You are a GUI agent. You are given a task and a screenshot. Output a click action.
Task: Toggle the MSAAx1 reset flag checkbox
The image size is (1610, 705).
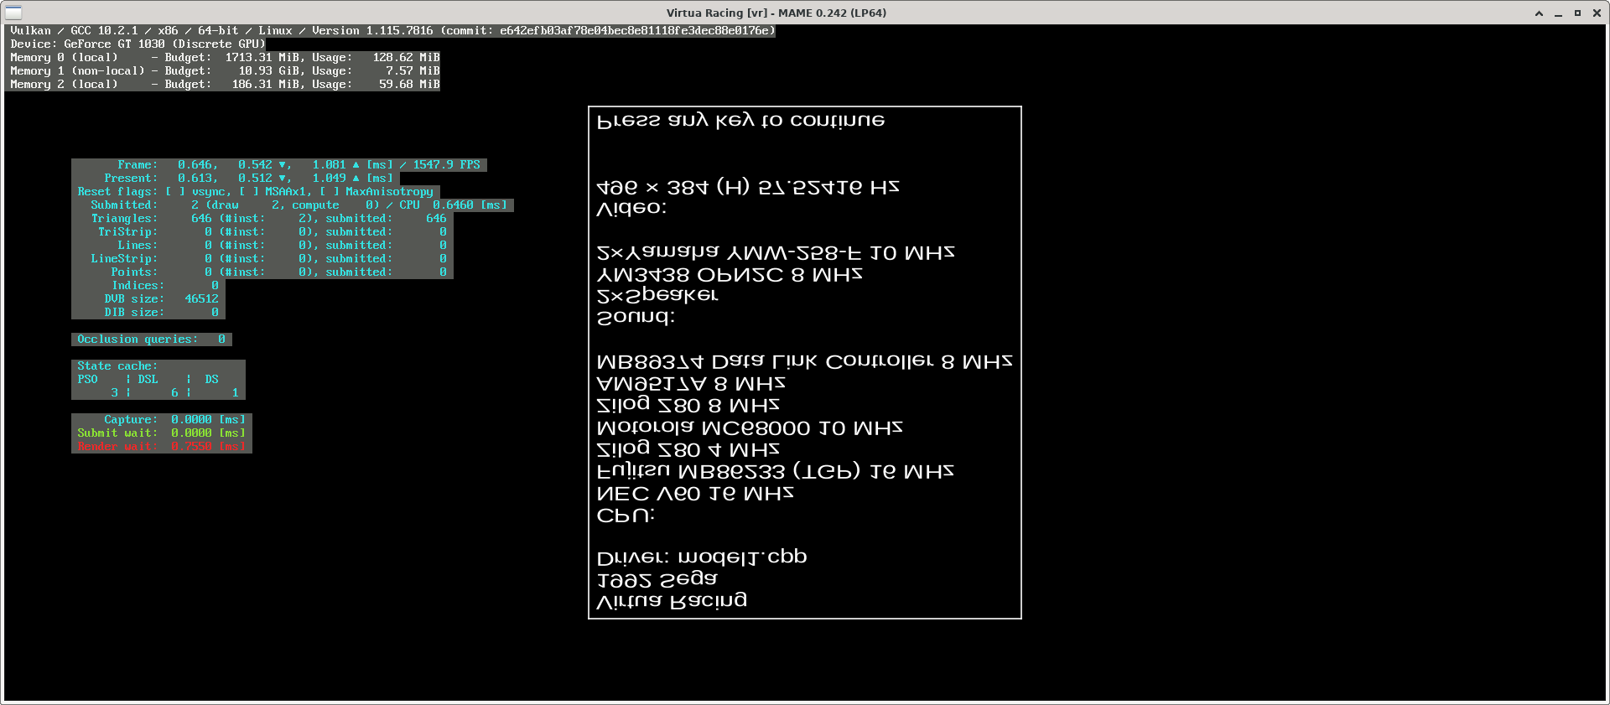[249, 192]
